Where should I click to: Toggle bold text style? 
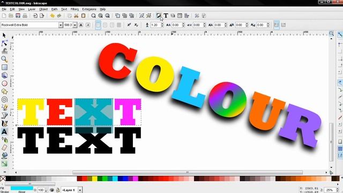pyautogui.click(x=81, y=25)
